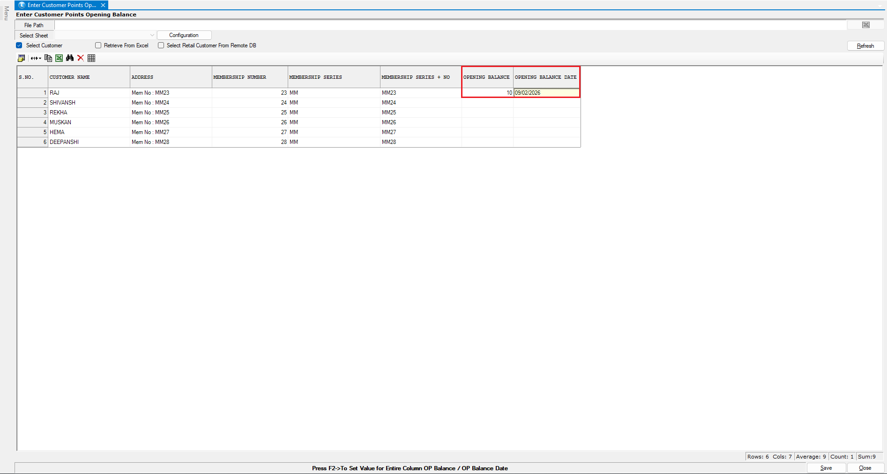
Task: Click the File Path input field
Action: (x=450, y=25)
